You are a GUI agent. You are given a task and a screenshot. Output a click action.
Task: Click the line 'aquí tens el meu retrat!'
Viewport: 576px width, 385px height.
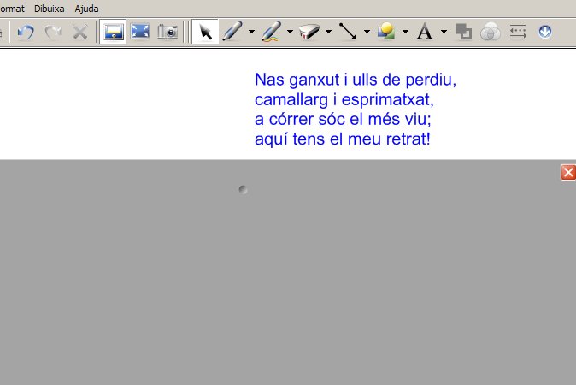click(x=343, y=139)
